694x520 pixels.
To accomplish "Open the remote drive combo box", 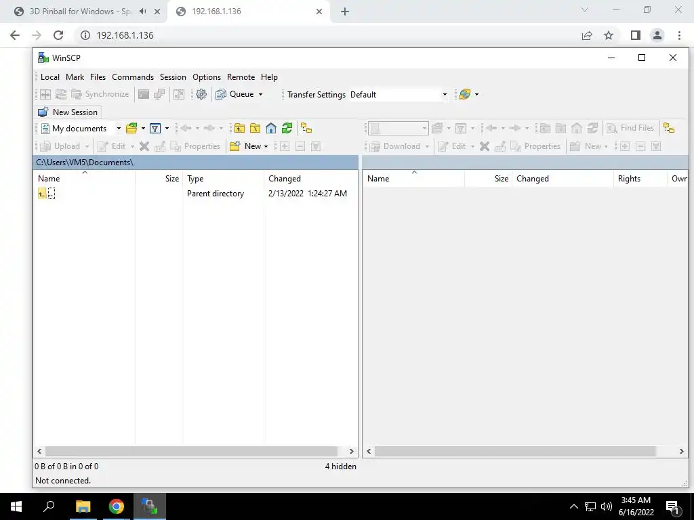I will [398, 128].
